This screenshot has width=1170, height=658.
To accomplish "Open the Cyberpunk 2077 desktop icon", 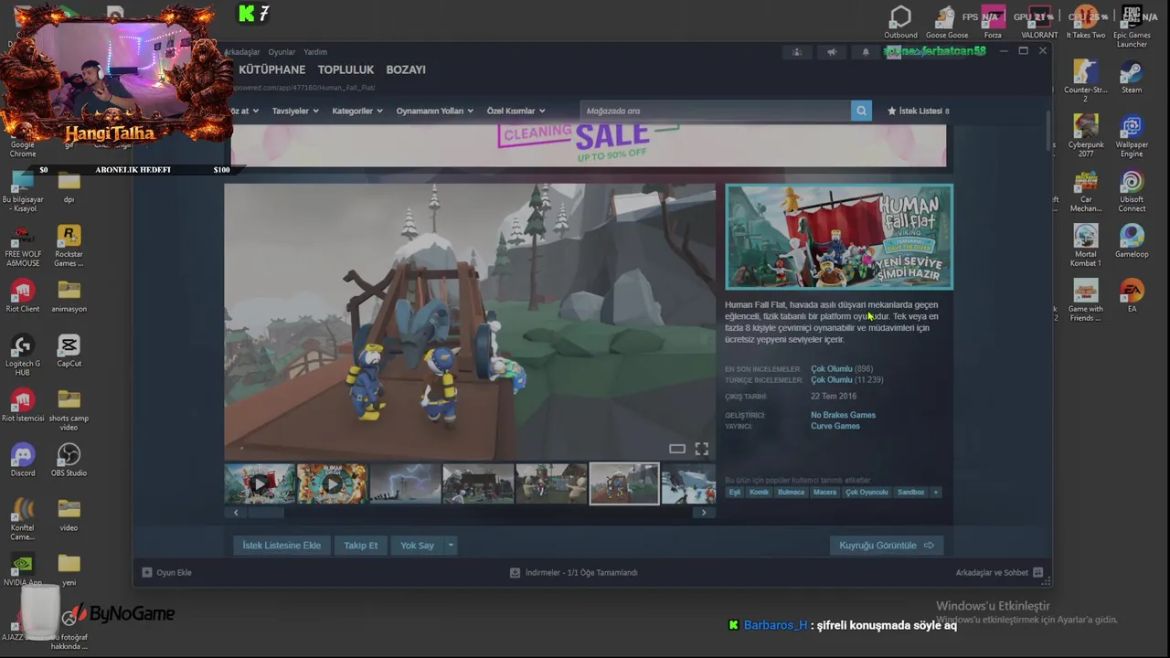I will [x=1086, y=136].
